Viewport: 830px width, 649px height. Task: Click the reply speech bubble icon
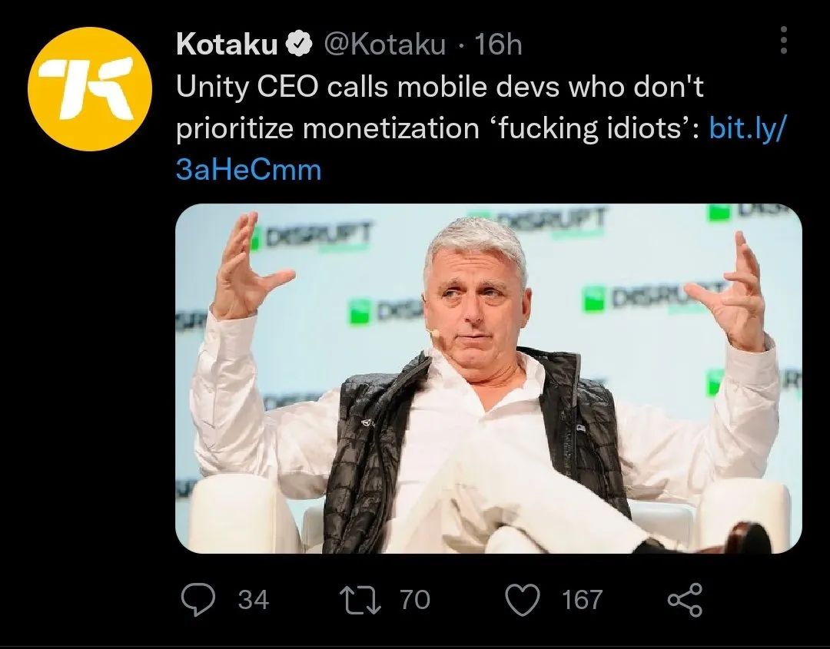198,600
